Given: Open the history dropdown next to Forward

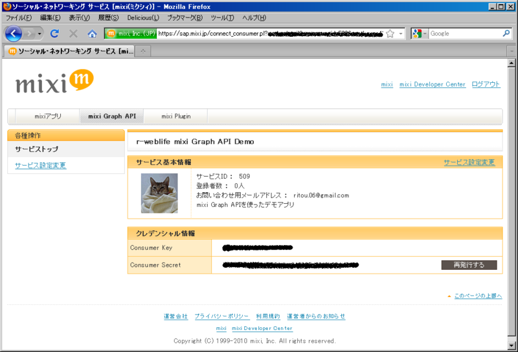Looking at the screenshot, I should pyautogui.click(x=39, y=34).
